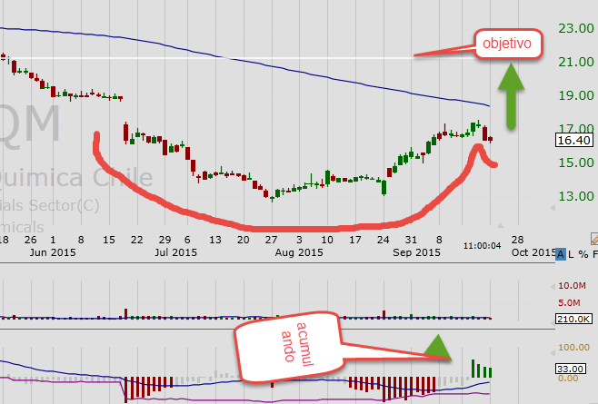Click the Sep 2015 month label

pyautogui.click(x=416, y=252)
